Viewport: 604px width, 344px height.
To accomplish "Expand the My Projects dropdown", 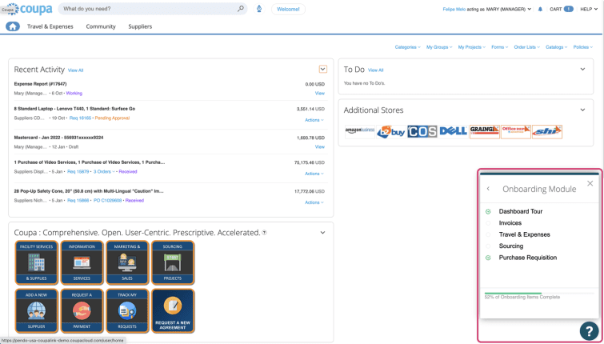I will pos(471,47).
